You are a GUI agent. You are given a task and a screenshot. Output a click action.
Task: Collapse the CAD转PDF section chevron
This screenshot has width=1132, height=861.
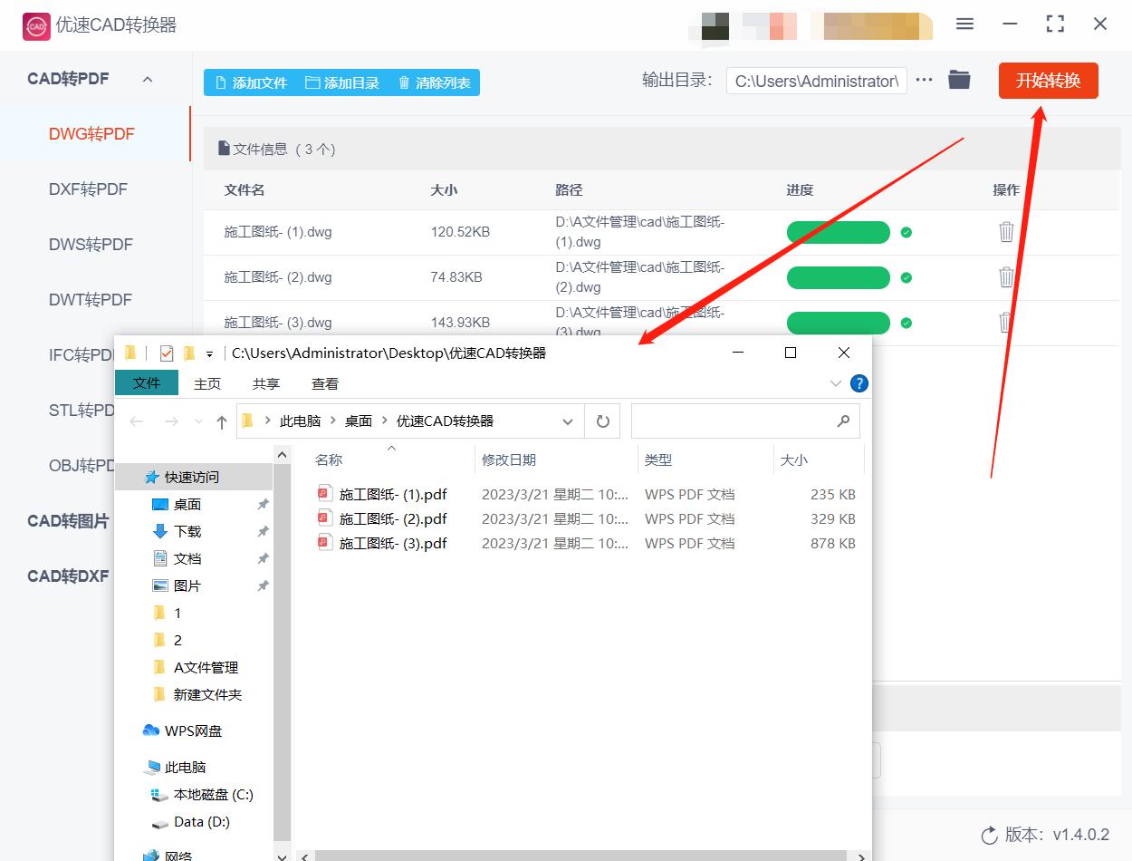pos(148,79)
